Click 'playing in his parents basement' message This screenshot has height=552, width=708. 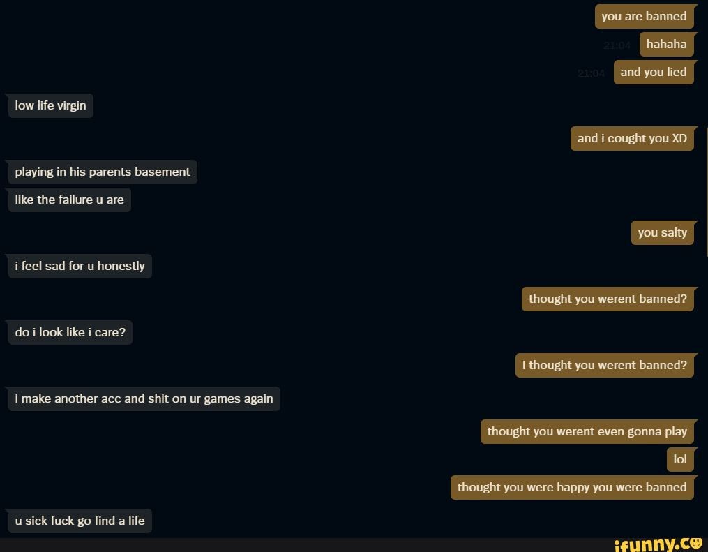103,172
